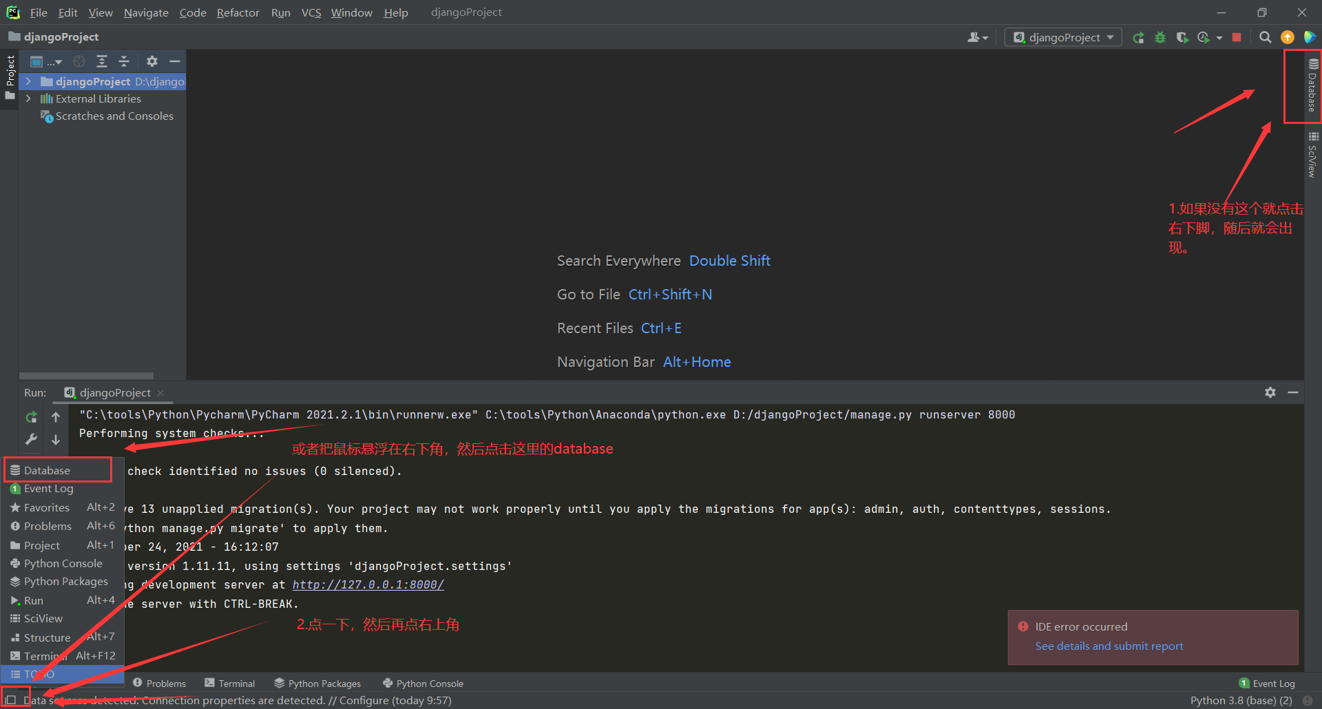1322x709 pixels.
Task: Hide the Project panel with minus icon
Action: pyautogui.click(x=175, y=61)
